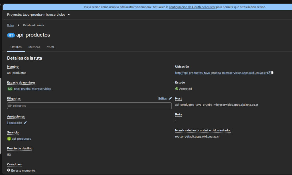Copy the route location URL to clipboard

[x=272, y=73]
